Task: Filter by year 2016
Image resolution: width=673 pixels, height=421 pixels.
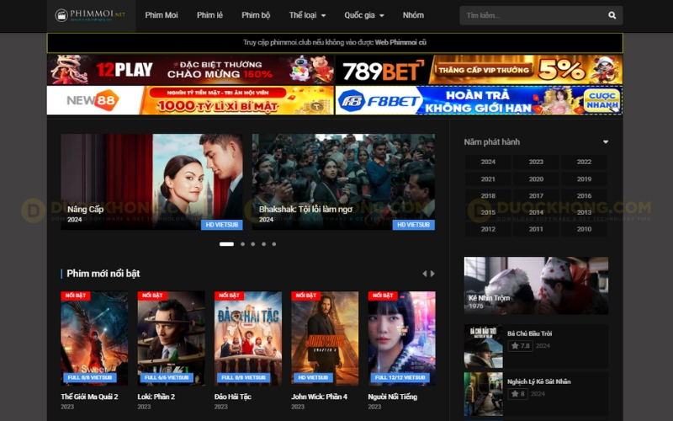Action: click(584, 196)
